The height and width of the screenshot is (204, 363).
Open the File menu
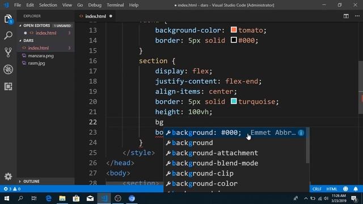pyautogui.click(x=18, y=5)
